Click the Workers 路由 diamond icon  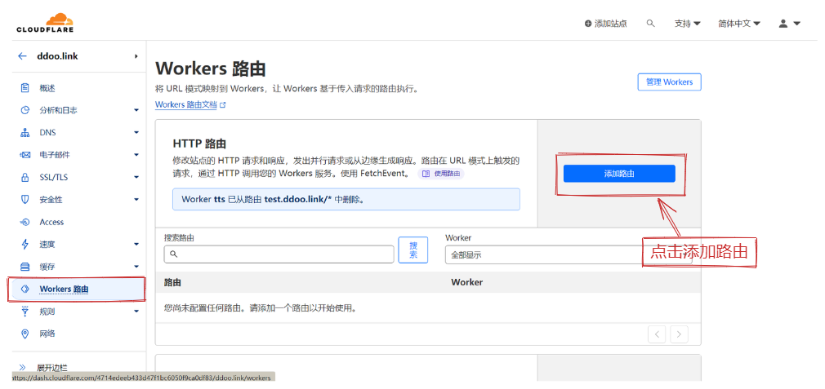(x=25, y=290)
